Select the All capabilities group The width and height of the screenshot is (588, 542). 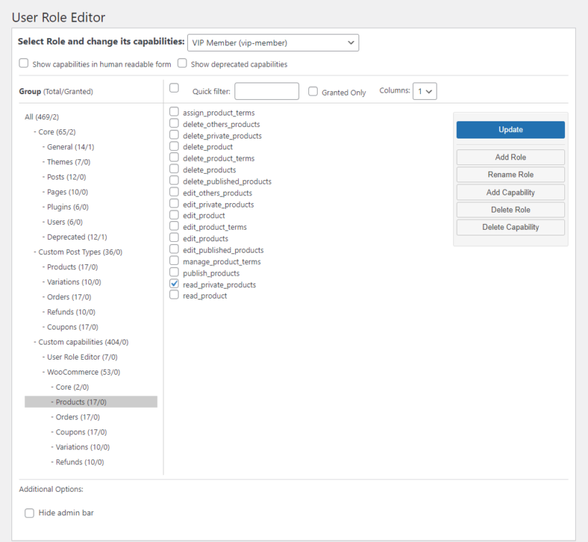[42, 116]
